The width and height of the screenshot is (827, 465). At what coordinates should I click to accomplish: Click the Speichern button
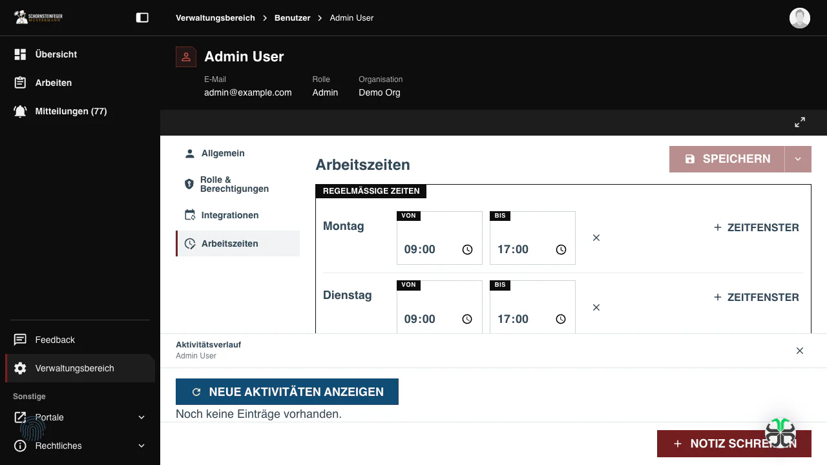coord(727,159)
